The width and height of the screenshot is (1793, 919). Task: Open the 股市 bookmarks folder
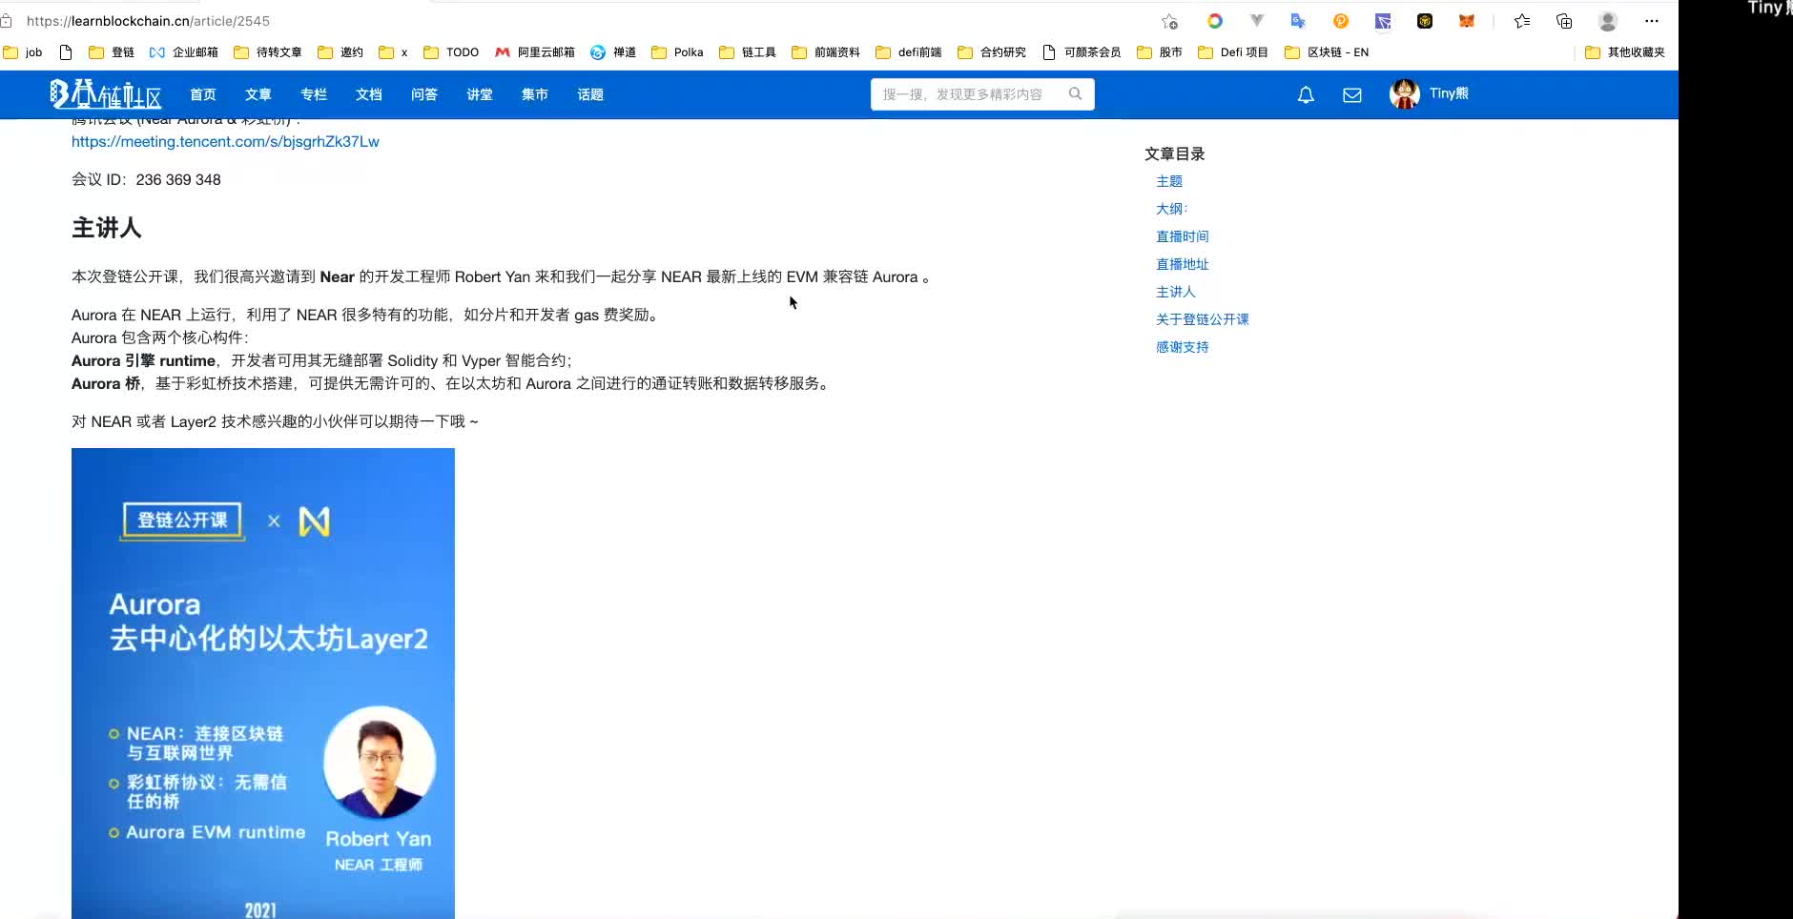tap(1160, 52)
